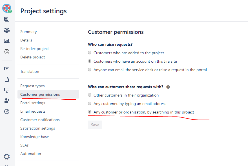Viewport: 248px width, 166px height.
Task: Click the hexagon components icon
Action: pos(7,52)
